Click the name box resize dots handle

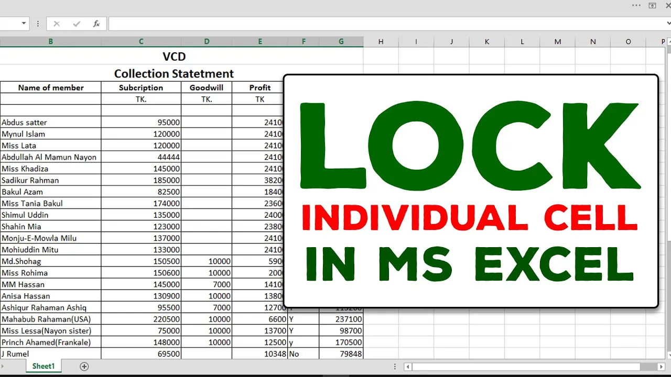38,24
